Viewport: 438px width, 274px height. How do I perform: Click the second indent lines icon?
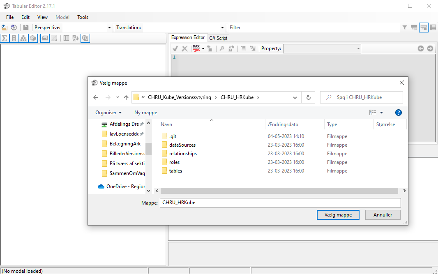click(253, 48)
